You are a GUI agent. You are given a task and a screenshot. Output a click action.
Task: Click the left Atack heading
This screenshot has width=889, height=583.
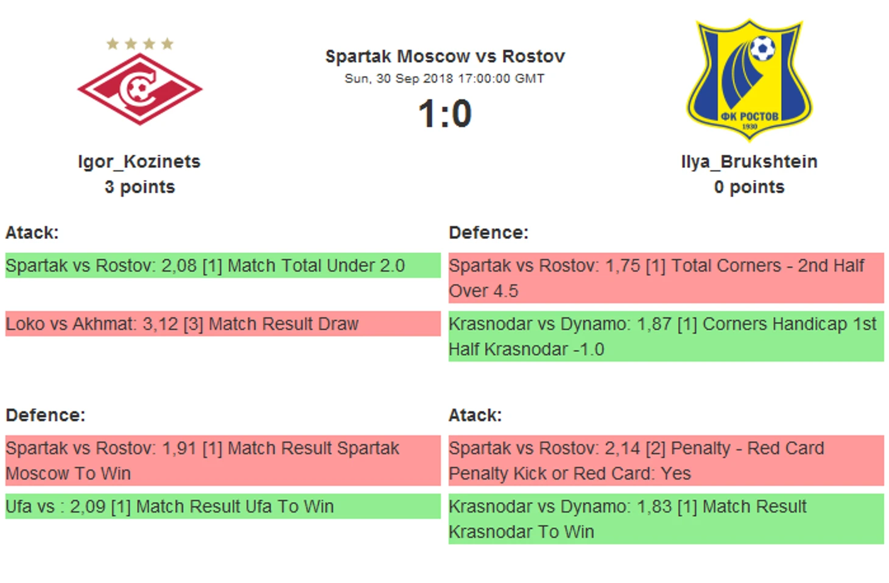coord(32,233)
